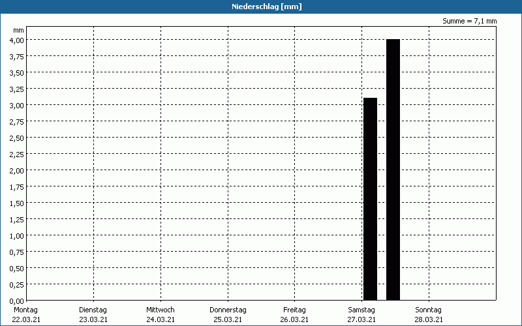This screenshot has height=326, width=522.
Task: Click the 'Donnerstag' day label
Action: pyautogui.click(x=228, y=310)
